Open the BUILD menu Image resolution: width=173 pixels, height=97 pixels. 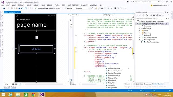29,5
